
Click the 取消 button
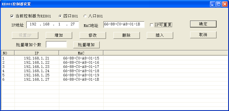click(203, 35)
